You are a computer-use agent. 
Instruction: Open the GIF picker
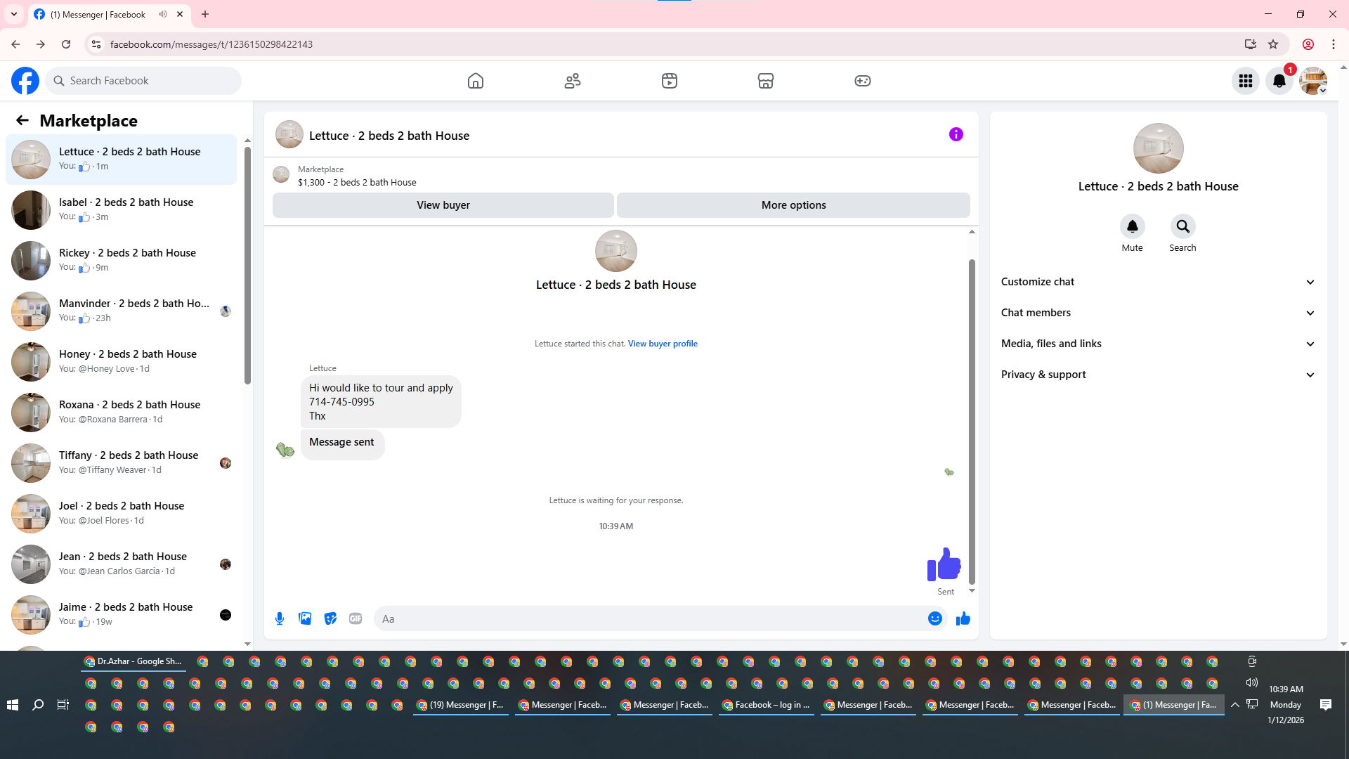356,618
